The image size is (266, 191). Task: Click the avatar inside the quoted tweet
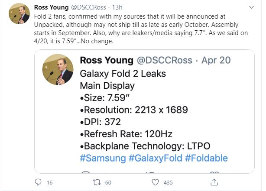[x=58, y=69]
